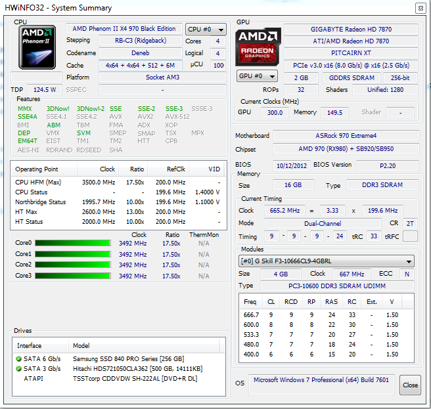
Task: Click the Close button
Action: [x=410, y=385]
